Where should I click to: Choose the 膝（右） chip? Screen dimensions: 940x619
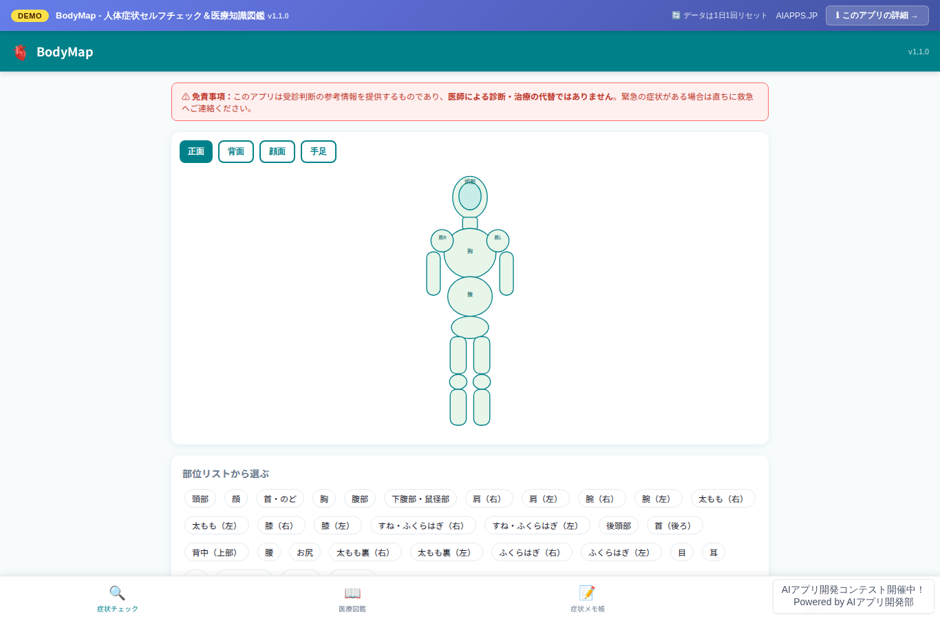(x=281, y=525)
